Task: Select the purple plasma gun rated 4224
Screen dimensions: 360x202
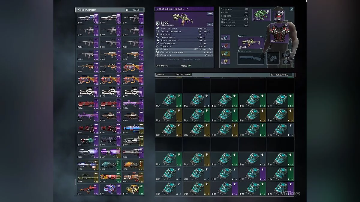Action: tap(110, 153)
